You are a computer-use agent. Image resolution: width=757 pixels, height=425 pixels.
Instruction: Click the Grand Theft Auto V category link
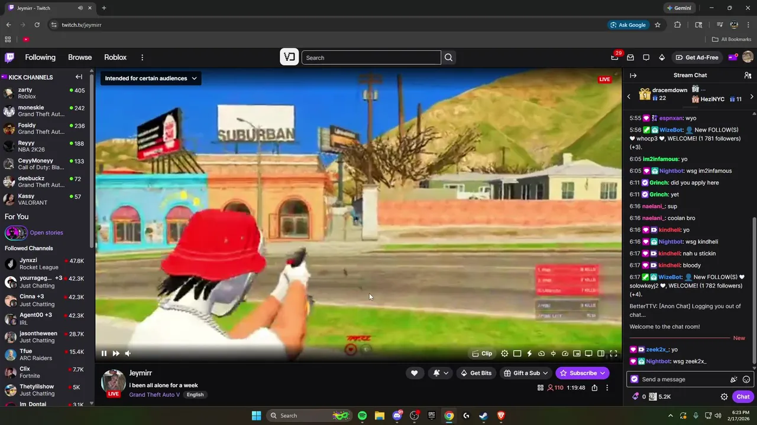coord(154,395)
